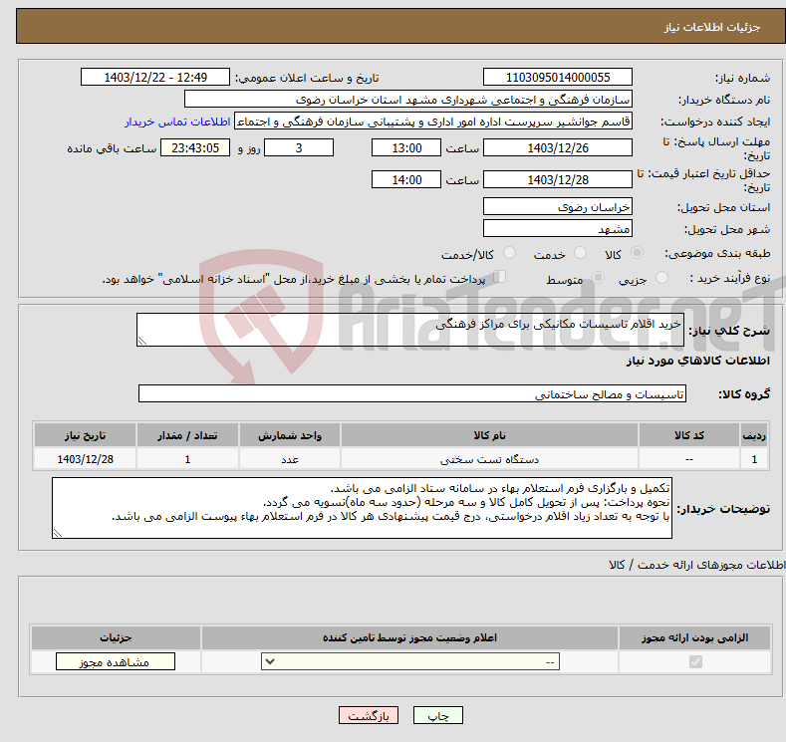The width and height of the screenshot is (786, 742).
Task: Click the resize handle of شرح کلی نیاز box
Action: (142, 341)
